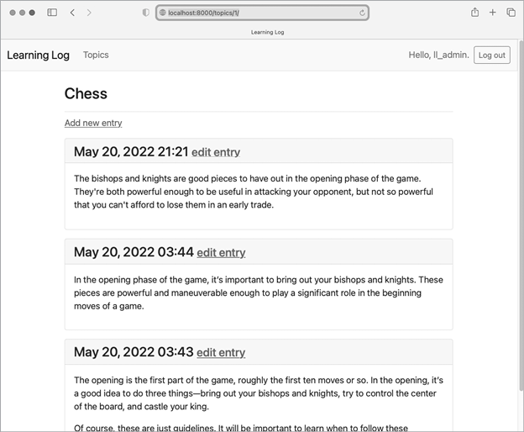The image size is (524, 432).
Task: Click the globe icon in address bar
Action: click(x=163, y=13)
